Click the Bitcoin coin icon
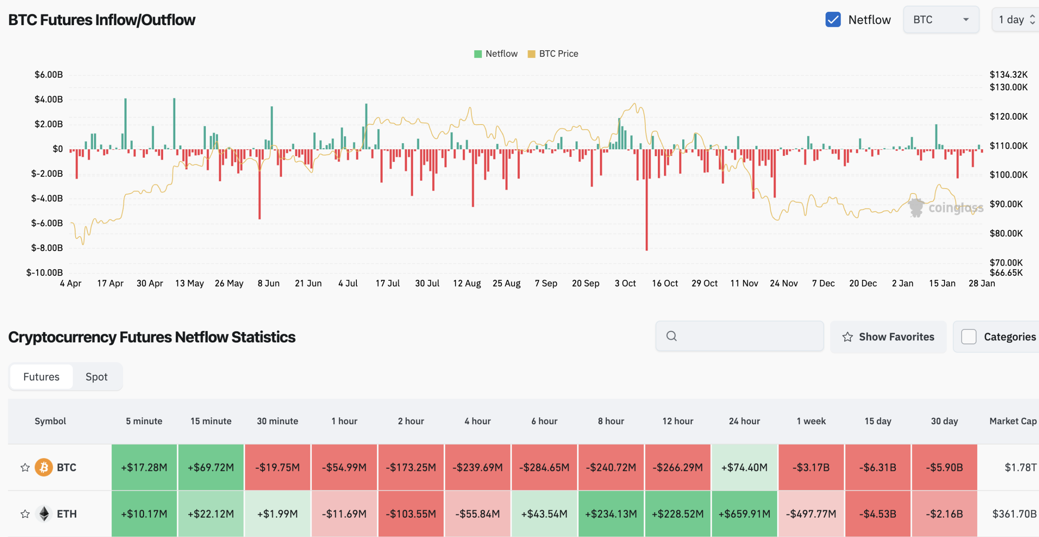1039x537 pixels. [44, 467]
